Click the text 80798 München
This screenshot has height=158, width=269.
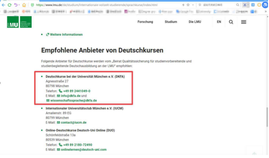point(57,86)
